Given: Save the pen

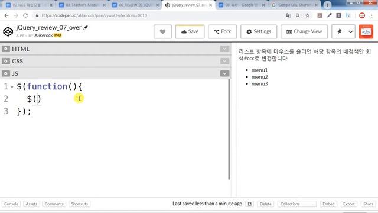Looking at the screenshot, I should pos(190,31).
